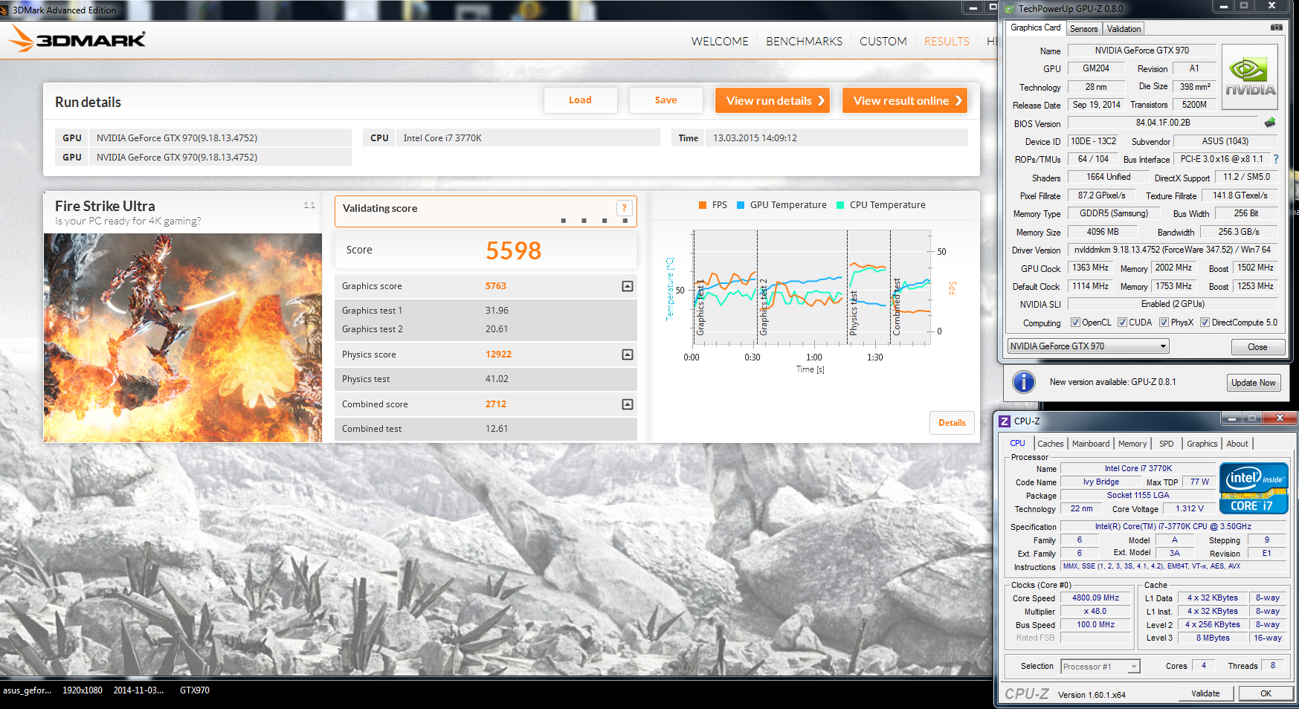Click the Close button in GPU-Z
Image resolution: width=1299 pixels, height=709 pixels.
click(1257, 347)
